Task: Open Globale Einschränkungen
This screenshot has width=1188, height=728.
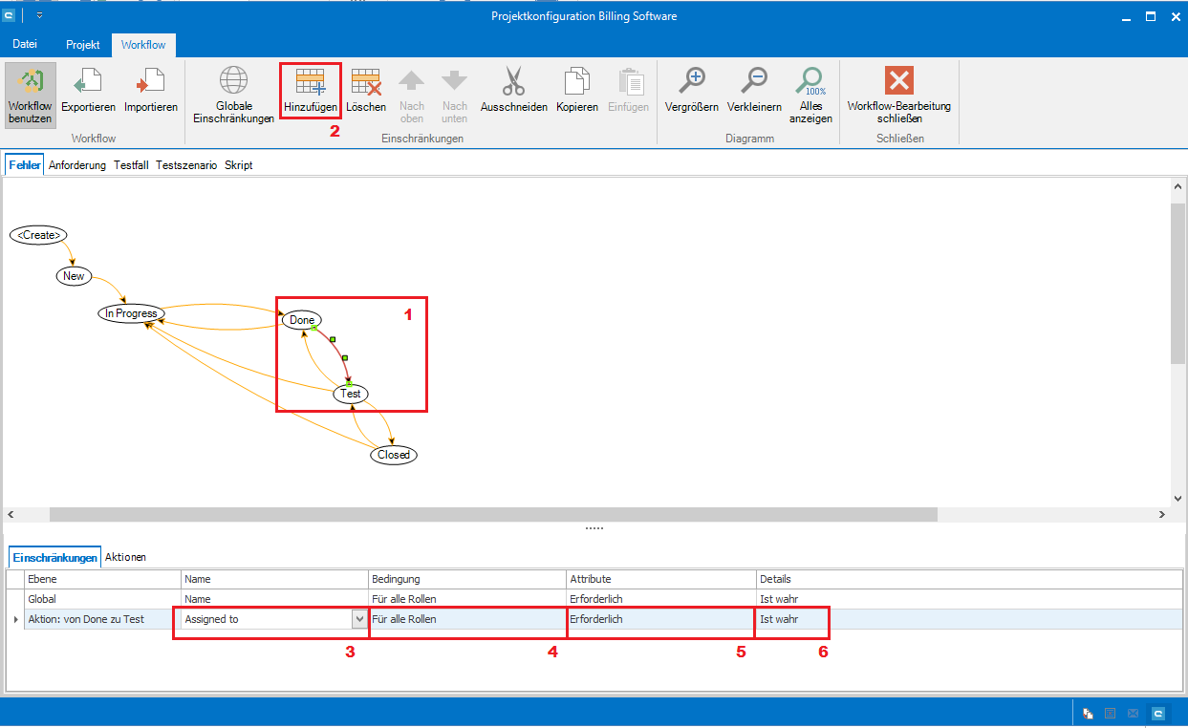Action: click(x=234, y=82)
